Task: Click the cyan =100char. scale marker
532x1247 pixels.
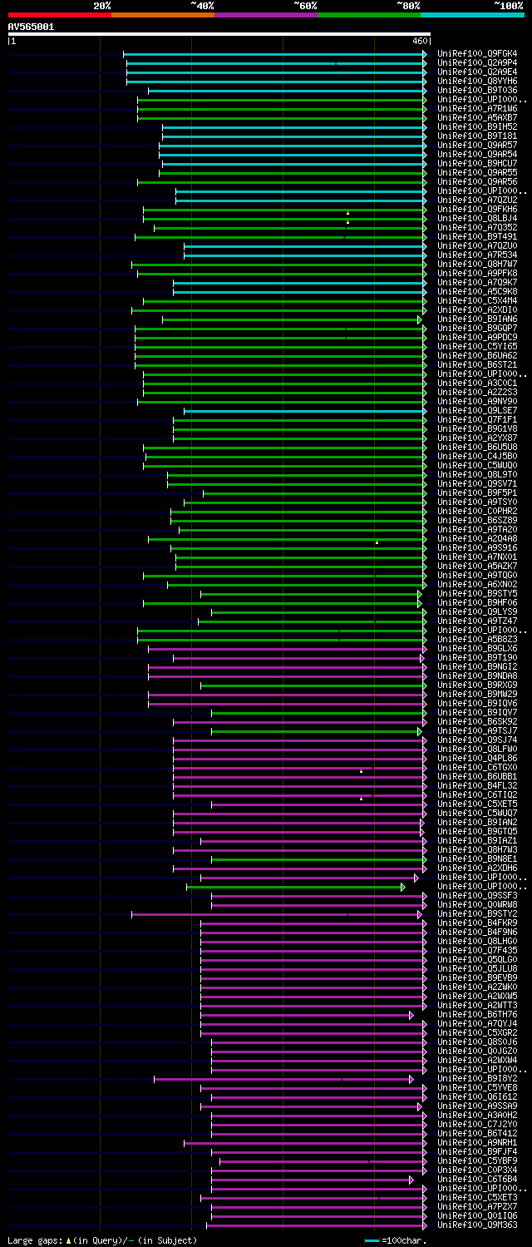Action: 372,1240
